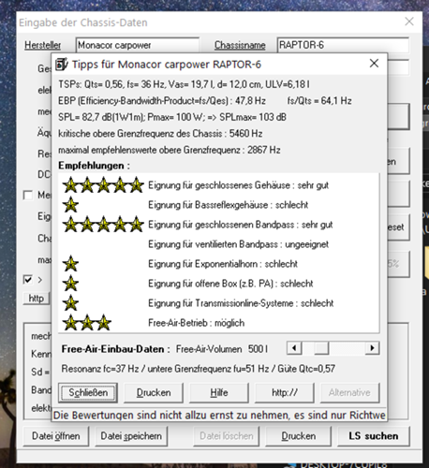Click five-star rating for geschlossenes Gehäuse
This screenshot has height=468, width=429.
pos(103,185)
